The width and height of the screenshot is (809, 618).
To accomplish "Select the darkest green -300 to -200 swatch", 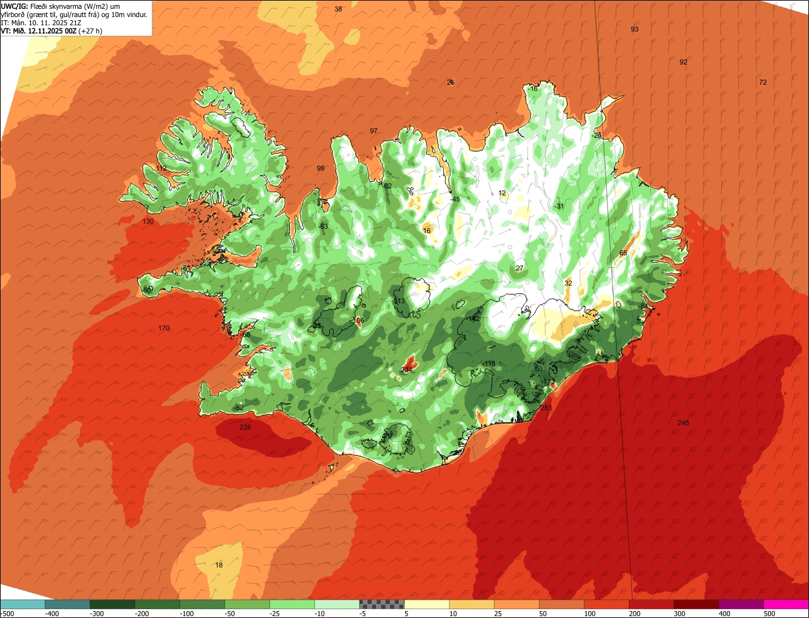I will pos(112,604).
